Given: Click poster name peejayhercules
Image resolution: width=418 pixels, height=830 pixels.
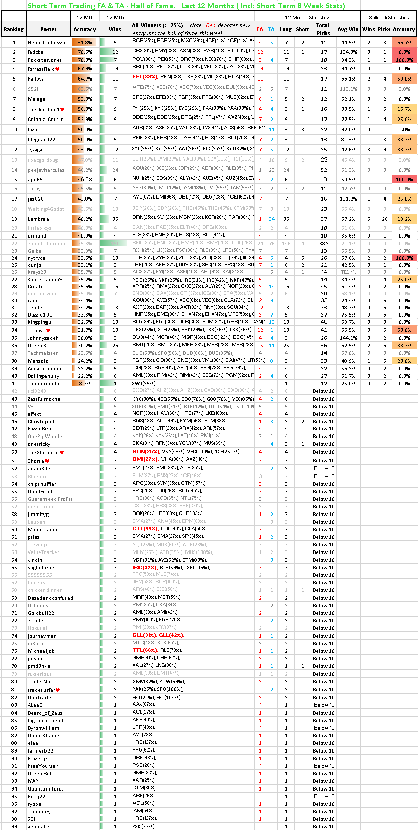Looking at the screenshot, I should coord(46,170).
